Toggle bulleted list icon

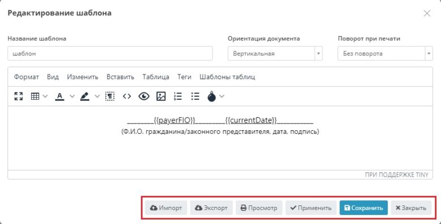coord(195,96)
